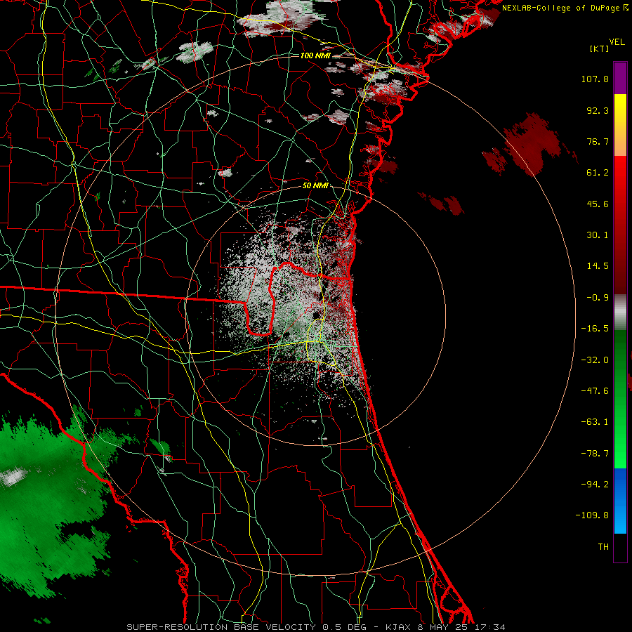Image resolution: width=632 pixels, height=632 pixels.
Task: Click the -16.5 value on velocity scale
Action: pyautogui.click(x=595, y=329)
